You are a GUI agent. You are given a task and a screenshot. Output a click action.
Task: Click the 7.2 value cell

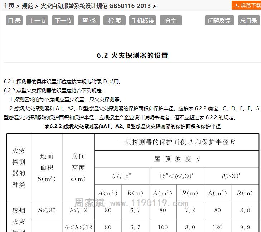(190, 211)
